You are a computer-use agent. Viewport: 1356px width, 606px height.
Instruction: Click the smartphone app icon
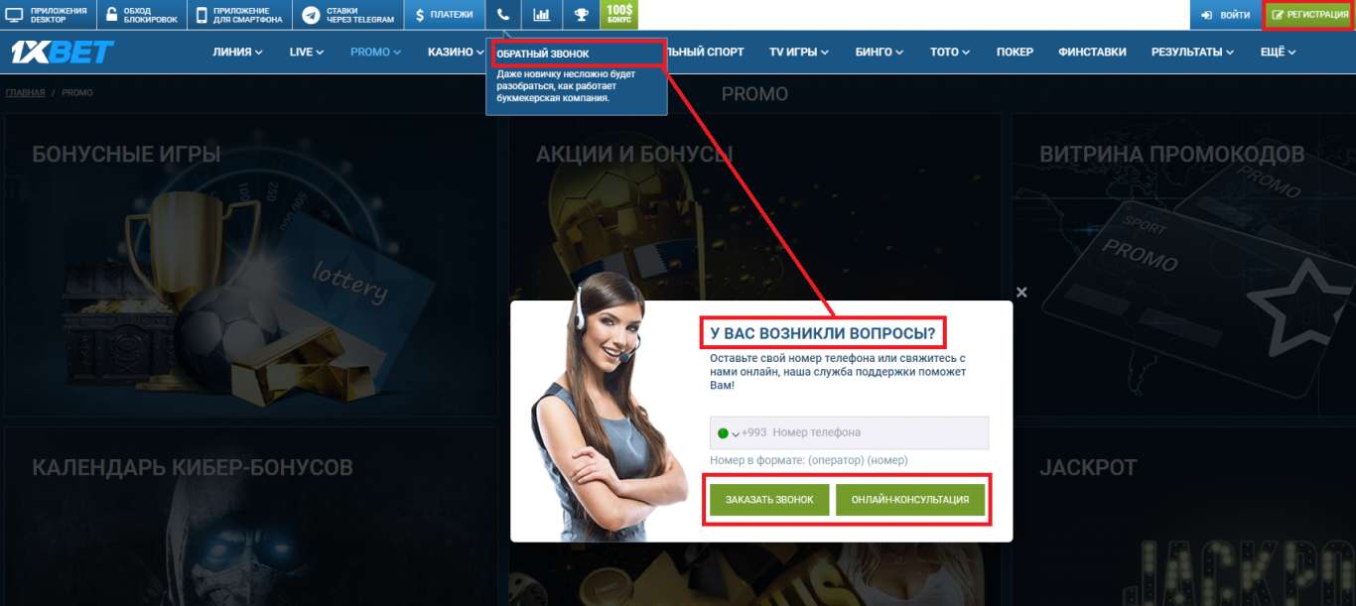click(x=203, y=15)
